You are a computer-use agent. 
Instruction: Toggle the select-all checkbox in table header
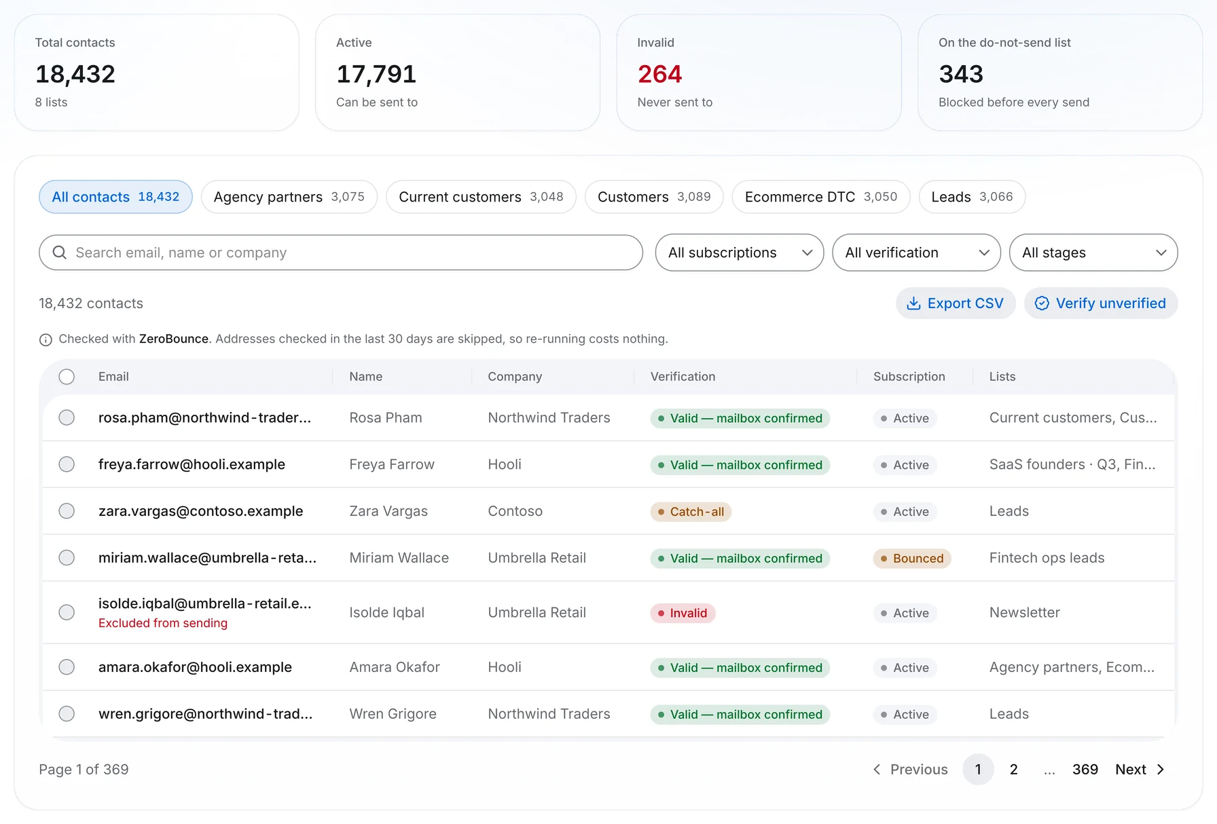pos(67,377)
